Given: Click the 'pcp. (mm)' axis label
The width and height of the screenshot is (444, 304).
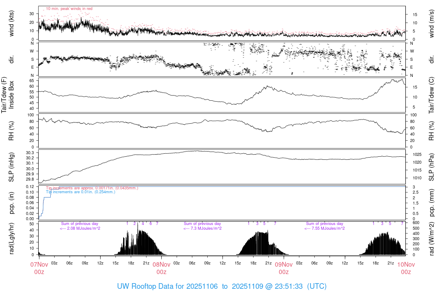Looking at the screenshot, I should coord(432,203).
